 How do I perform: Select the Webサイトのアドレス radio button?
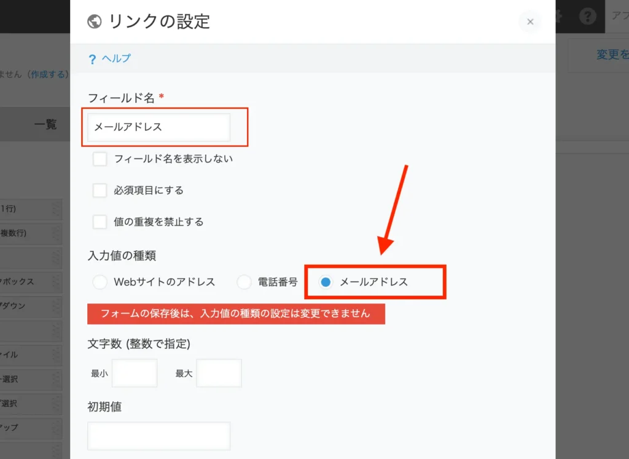[100, 282]
